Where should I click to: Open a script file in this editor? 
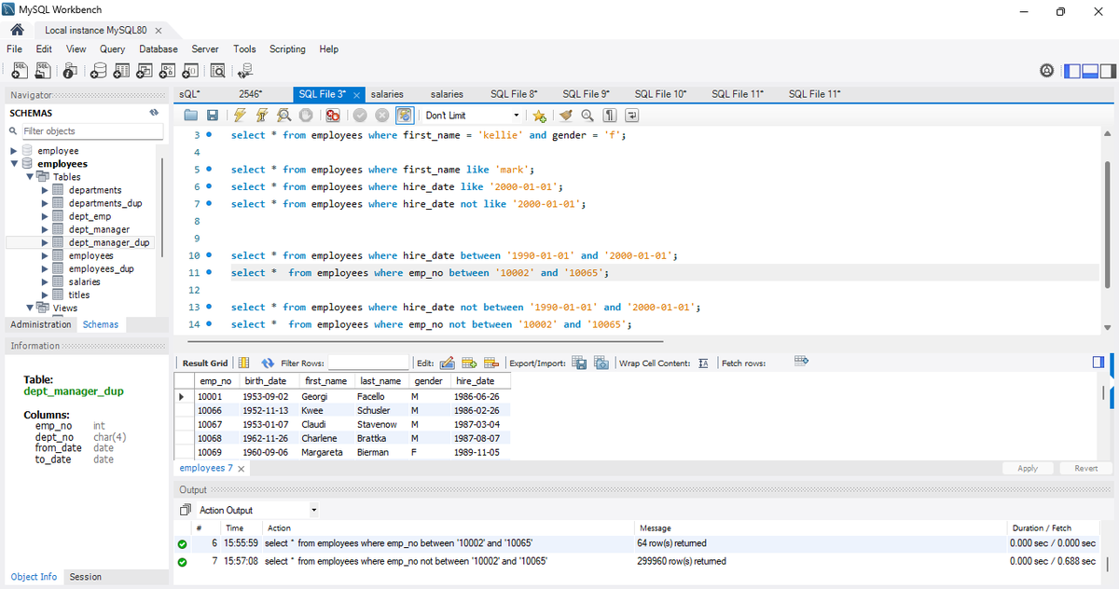coord(191,116)
